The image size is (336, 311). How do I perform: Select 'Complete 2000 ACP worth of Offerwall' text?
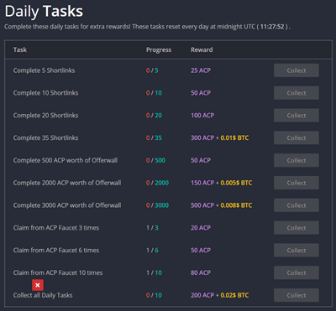(x=67, y=183)
